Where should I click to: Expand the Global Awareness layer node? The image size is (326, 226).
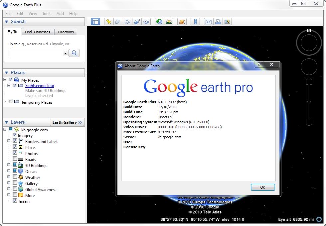click(9, 189)
